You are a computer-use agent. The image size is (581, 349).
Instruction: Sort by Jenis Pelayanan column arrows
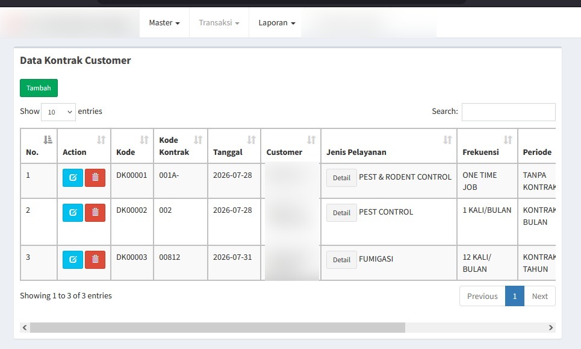[447, 140]
